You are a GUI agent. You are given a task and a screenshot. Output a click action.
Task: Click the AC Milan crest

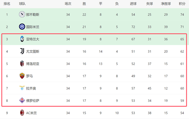point(22,113)
